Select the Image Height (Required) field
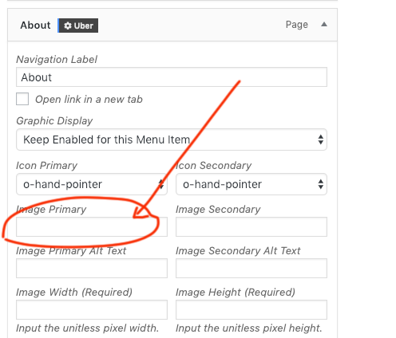 (x=251, y=309)
